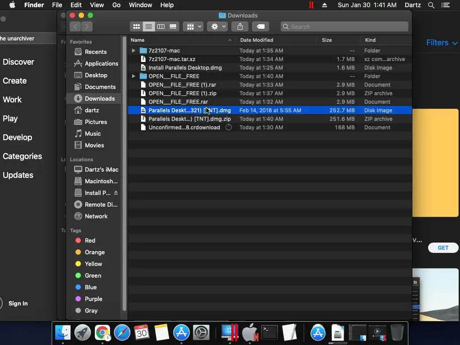Select Dartz's iMac location
Screen dimensions: 460x345
pyautogui.click(x=94, y=169)
